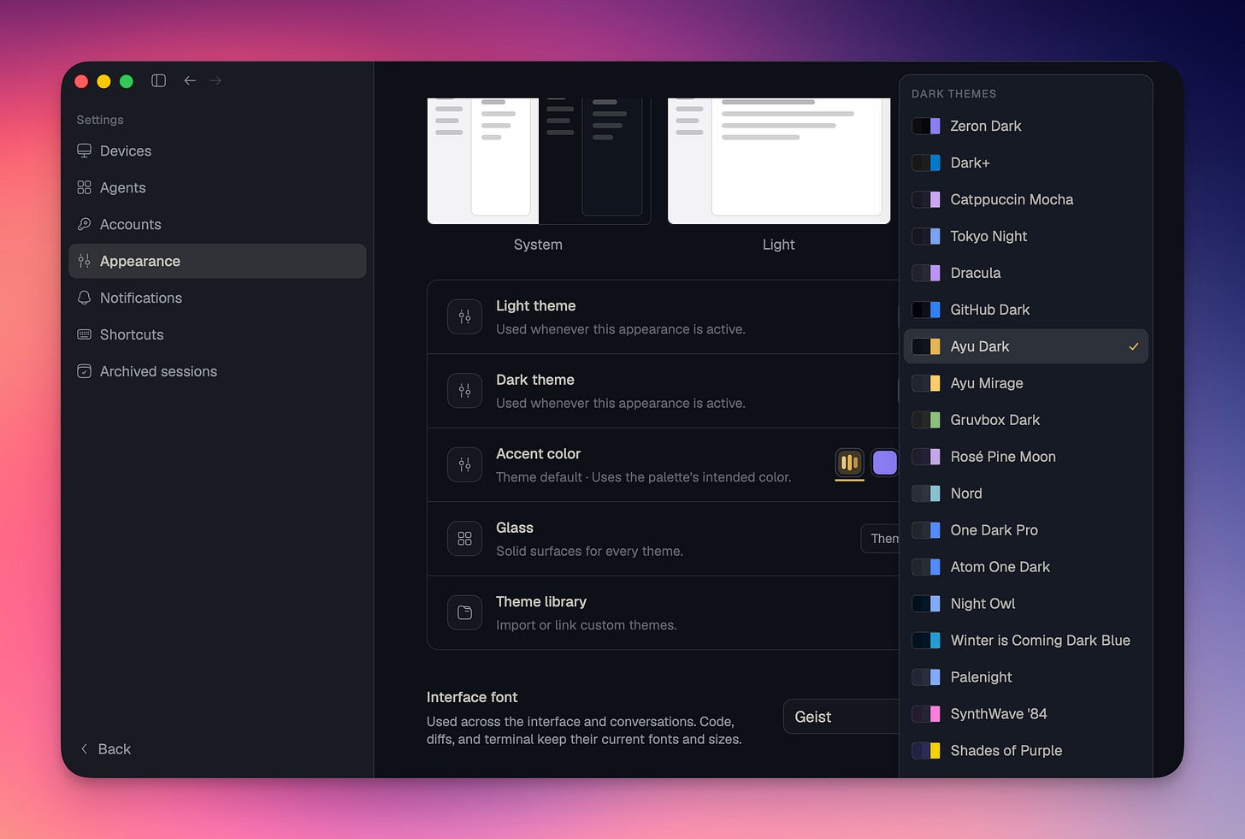
Task: Click the pink swatch beside SynthWave '84
Action: coord(926,714)
